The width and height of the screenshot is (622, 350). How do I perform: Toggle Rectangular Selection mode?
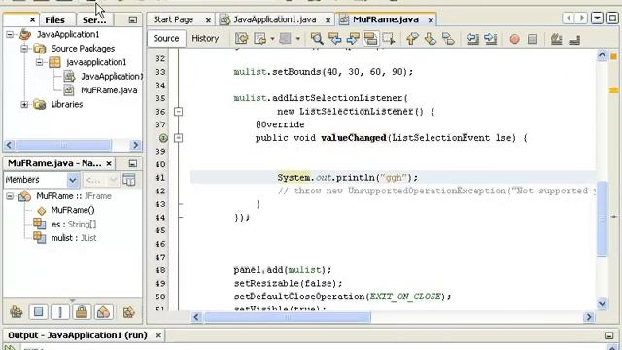pyautogui.click(x=389, y=39)
